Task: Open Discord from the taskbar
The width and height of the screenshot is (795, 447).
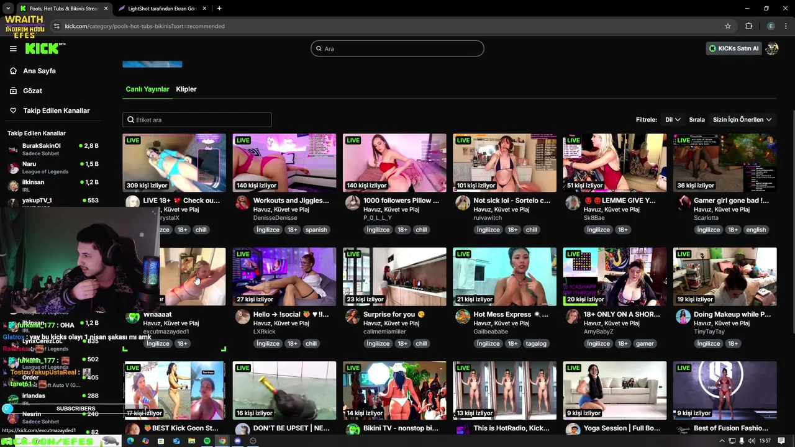Action: tap(237, 441)
